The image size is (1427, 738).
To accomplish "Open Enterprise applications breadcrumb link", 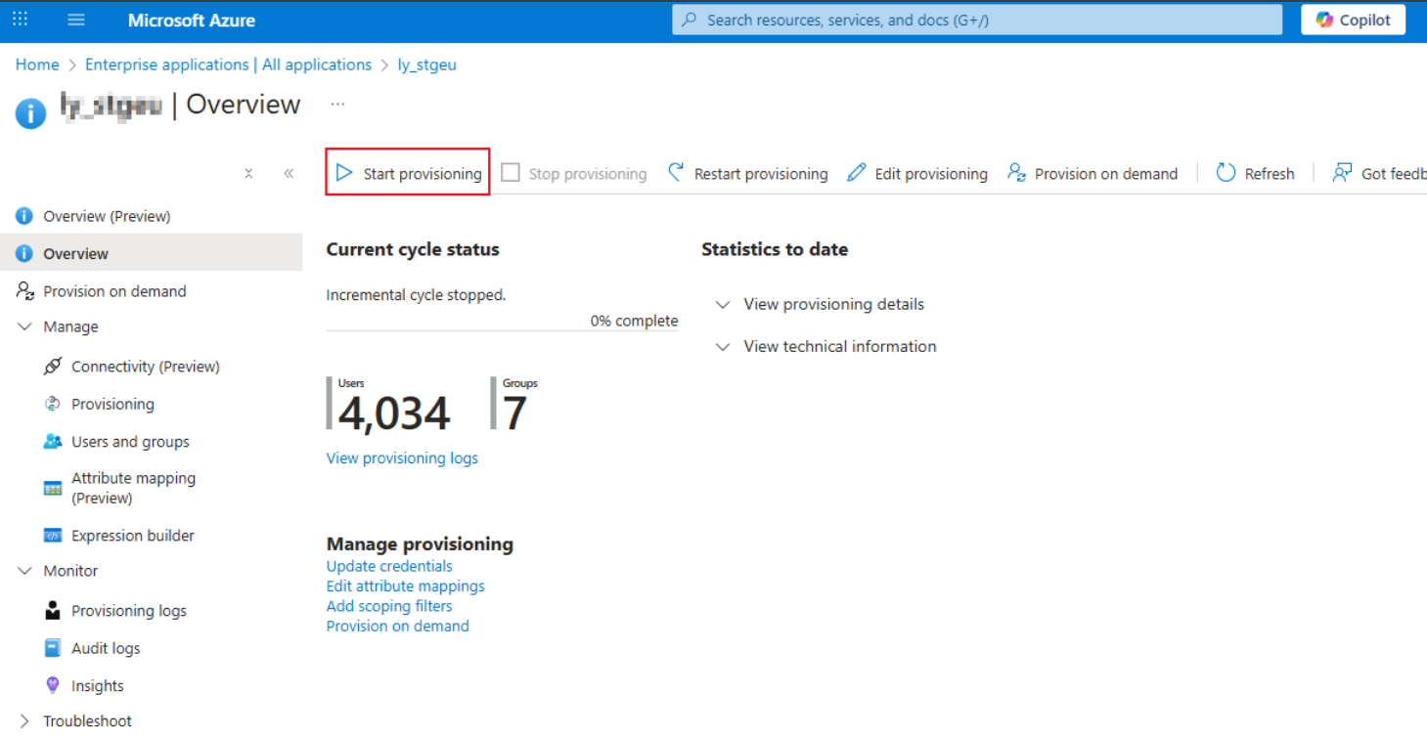I will pyautogui.click(x=228, y=65).
